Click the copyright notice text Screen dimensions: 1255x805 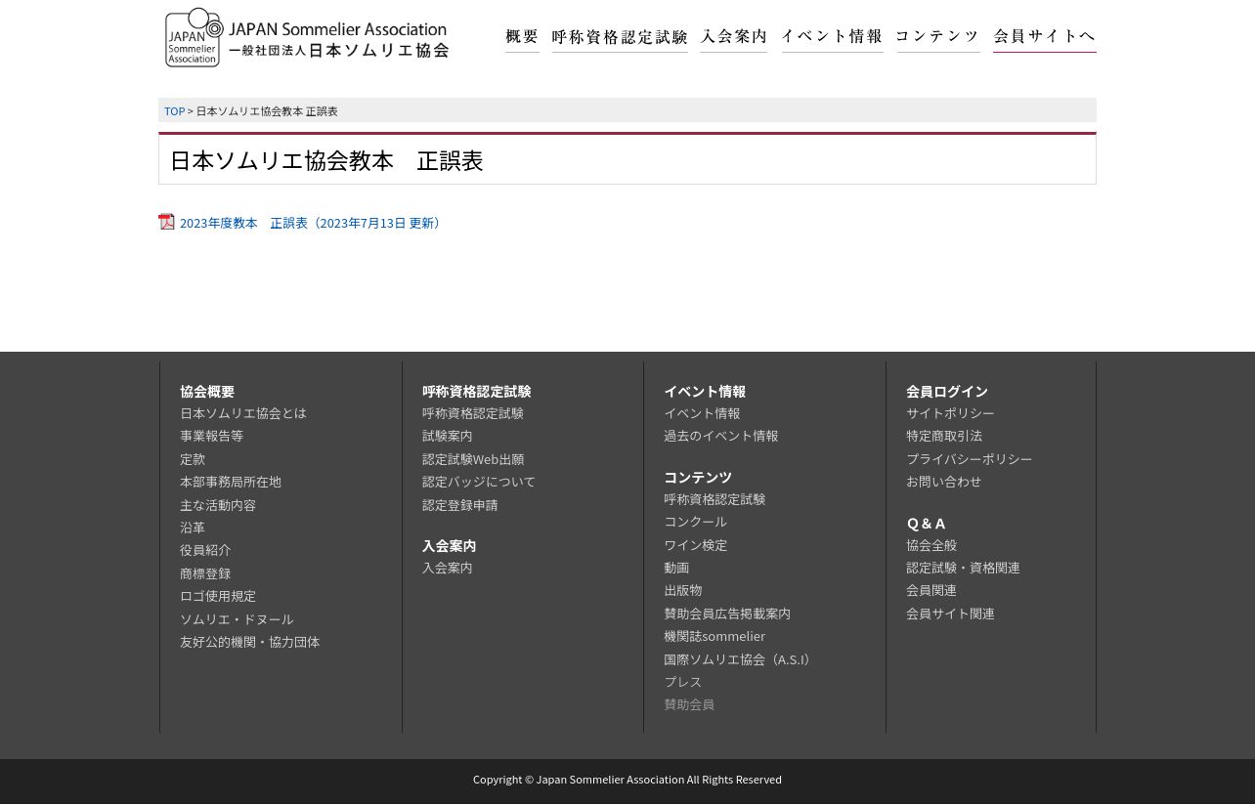tap(627, 780)
